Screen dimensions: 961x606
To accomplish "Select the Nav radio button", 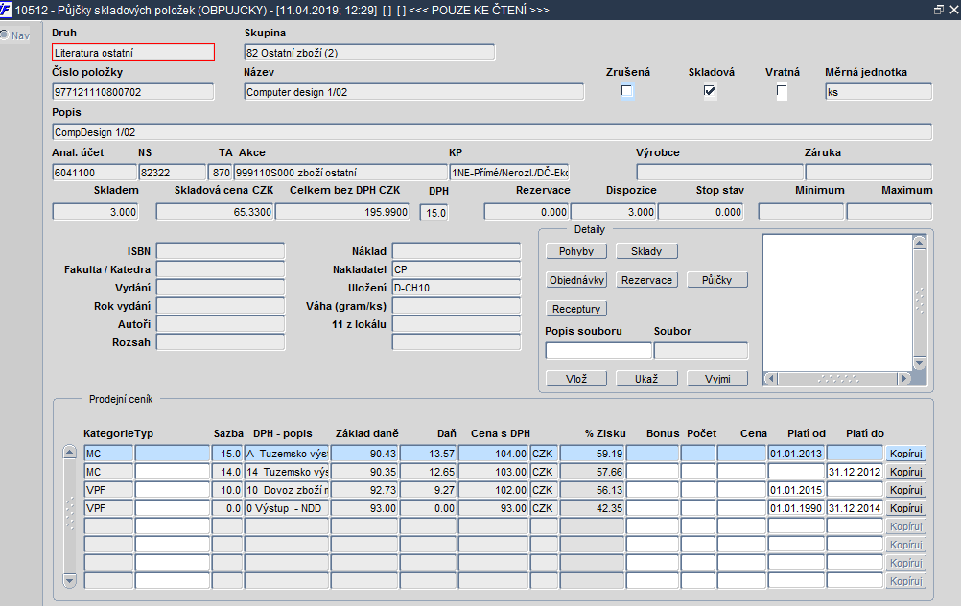I will point(4,35).
